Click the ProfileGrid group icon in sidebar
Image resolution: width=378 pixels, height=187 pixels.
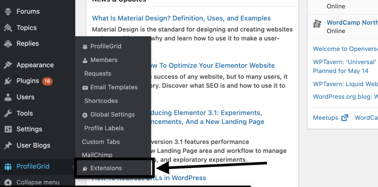[8, 166]
